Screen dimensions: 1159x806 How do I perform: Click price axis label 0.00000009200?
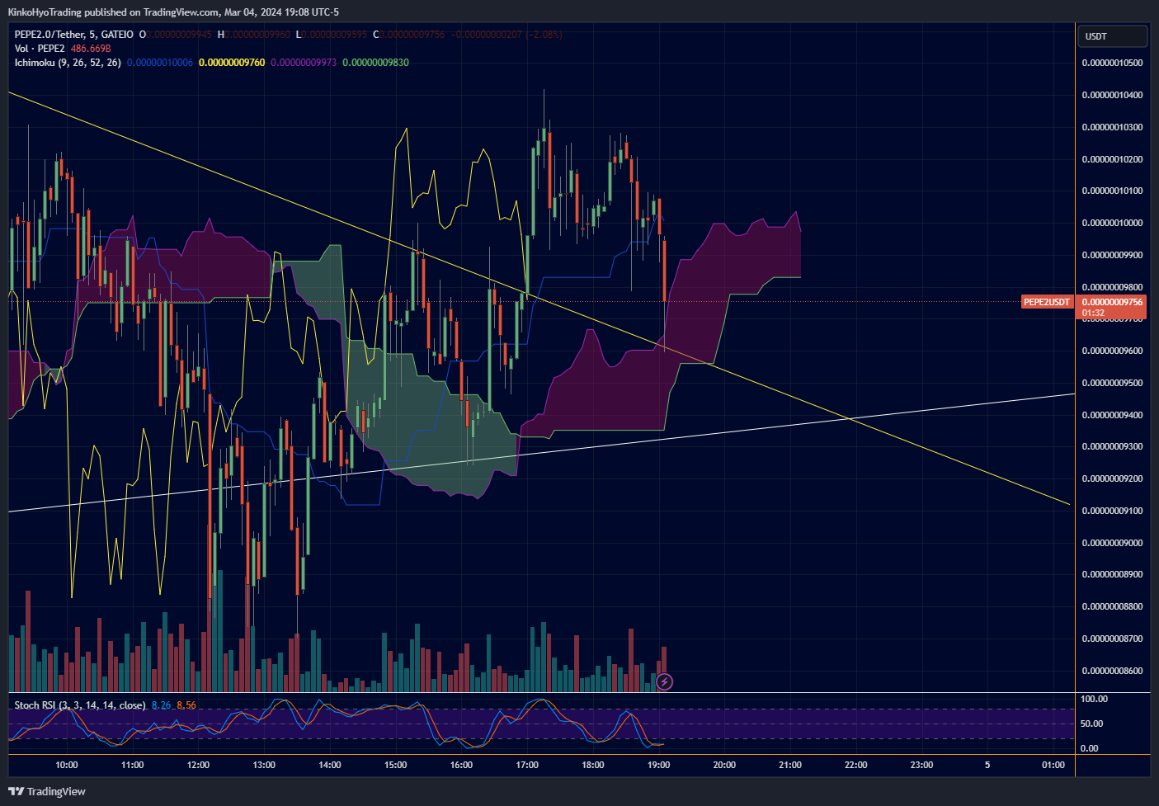pyautogui.click(x=1112, y=478)
